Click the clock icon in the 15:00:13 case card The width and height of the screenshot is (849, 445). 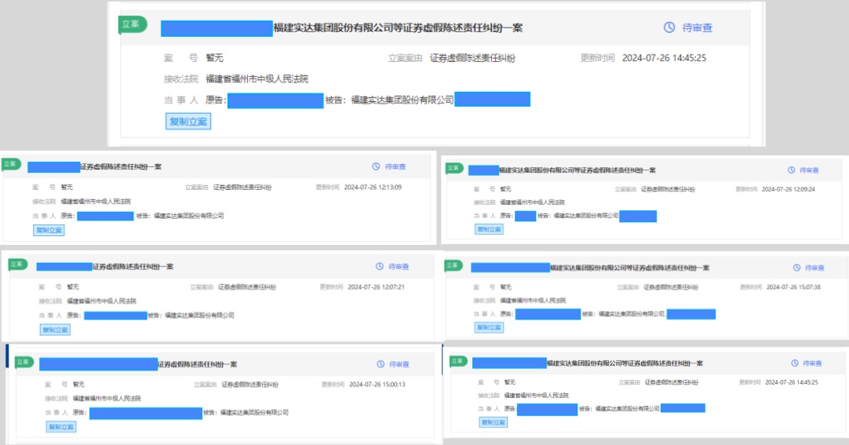coord(381,364)
